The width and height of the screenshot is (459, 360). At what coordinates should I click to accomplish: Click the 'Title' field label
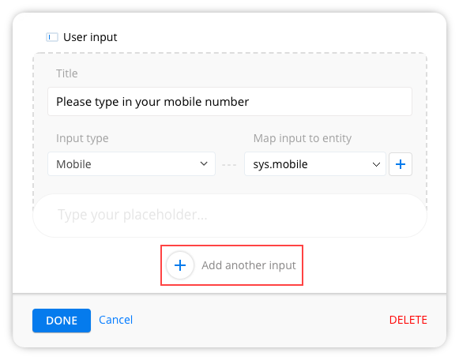[67, 73]
